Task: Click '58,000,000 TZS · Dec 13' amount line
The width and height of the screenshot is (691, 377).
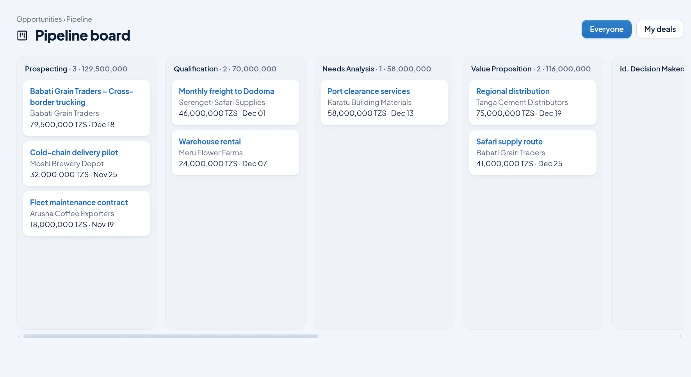Action: click(x=370, y=113)
